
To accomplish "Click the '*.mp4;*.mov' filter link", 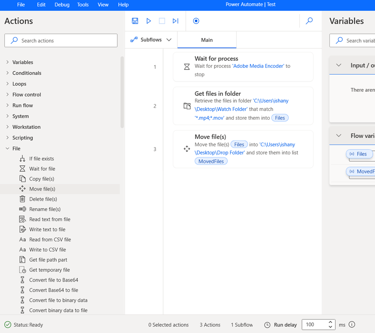I will pos(209,118).
